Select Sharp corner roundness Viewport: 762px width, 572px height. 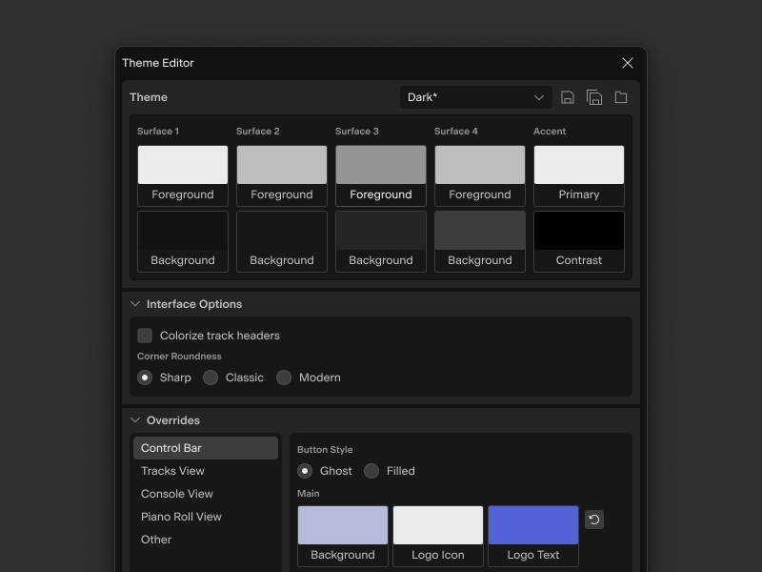[145, 378]
